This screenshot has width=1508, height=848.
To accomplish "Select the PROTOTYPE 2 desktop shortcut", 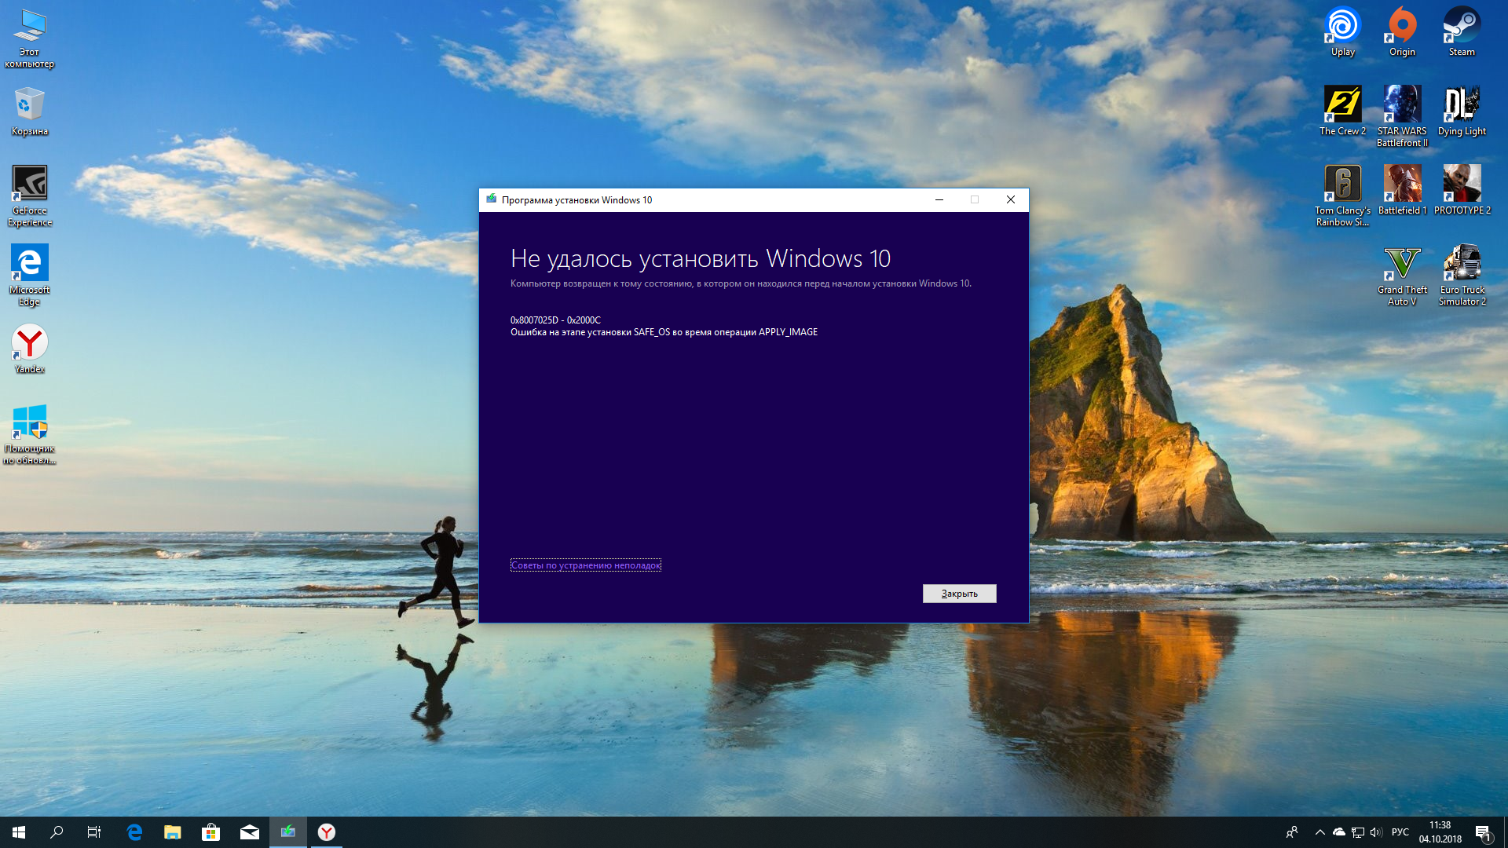I will point(1462,190).
